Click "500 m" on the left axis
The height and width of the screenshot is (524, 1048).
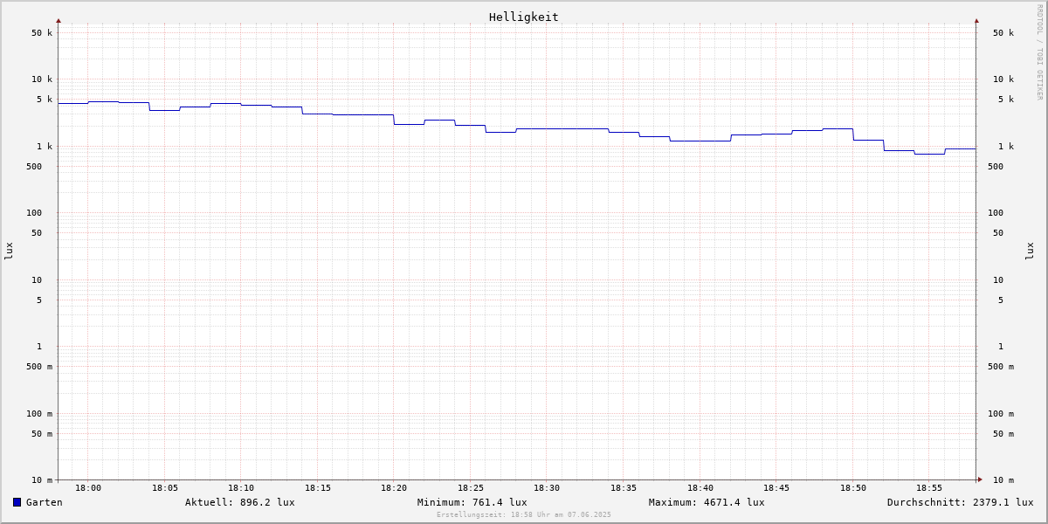39,367
